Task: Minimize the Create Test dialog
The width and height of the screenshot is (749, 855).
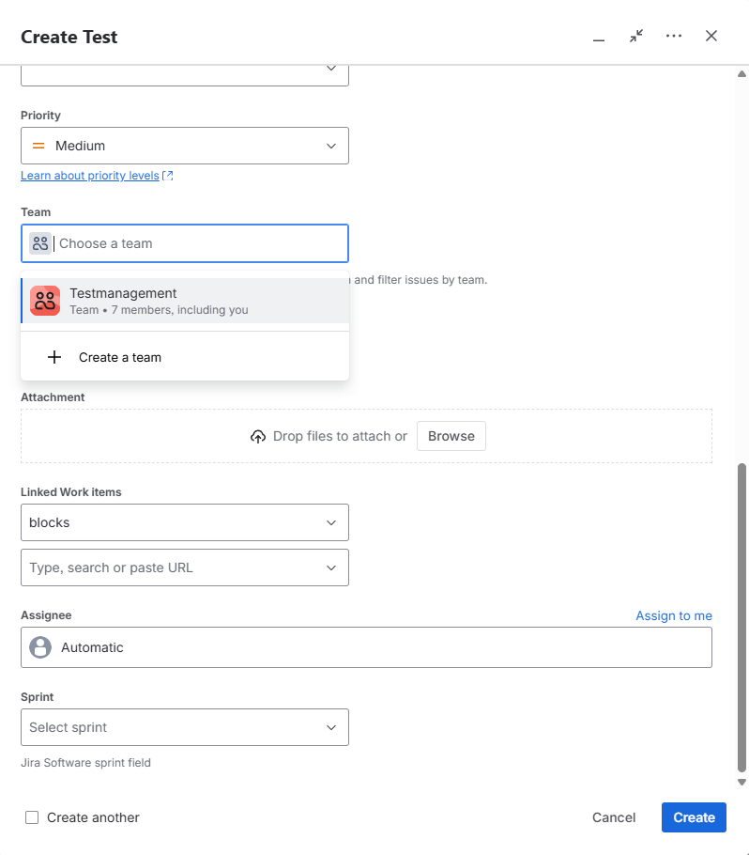Action: tap(599, 38)
